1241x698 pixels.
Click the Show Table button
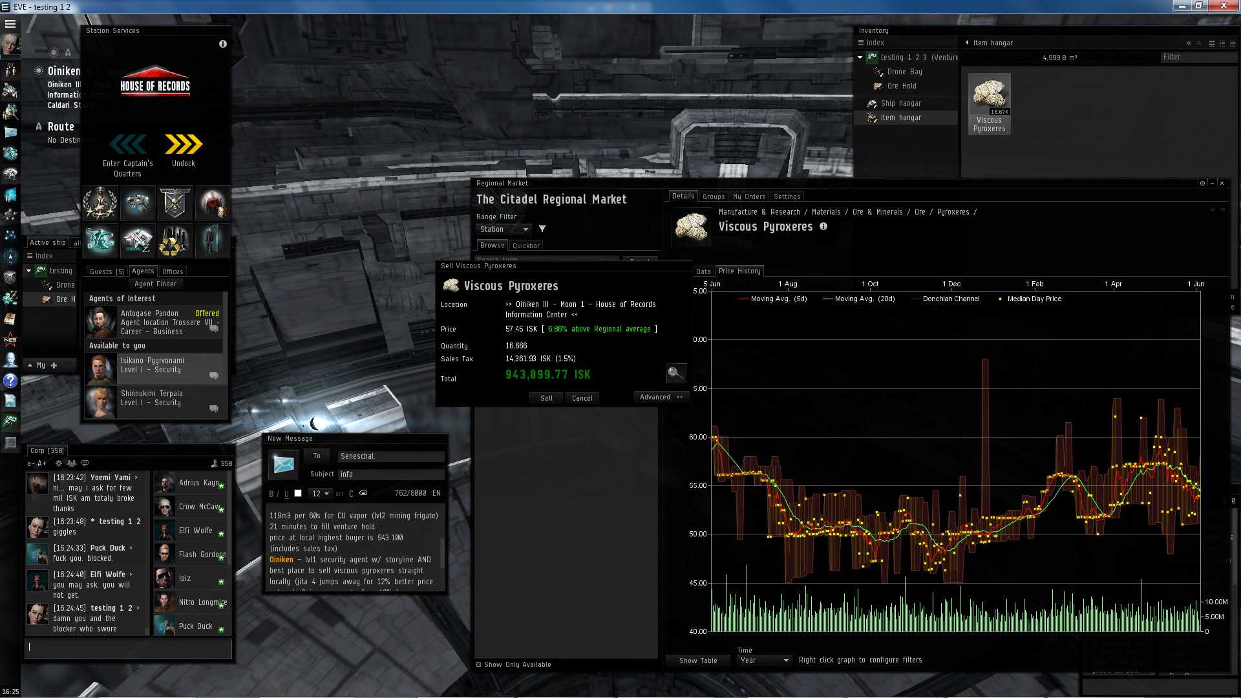(698, 661)
